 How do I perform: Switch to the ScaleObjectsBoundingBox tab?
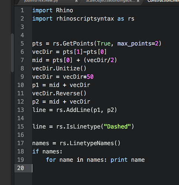point(110,1)
